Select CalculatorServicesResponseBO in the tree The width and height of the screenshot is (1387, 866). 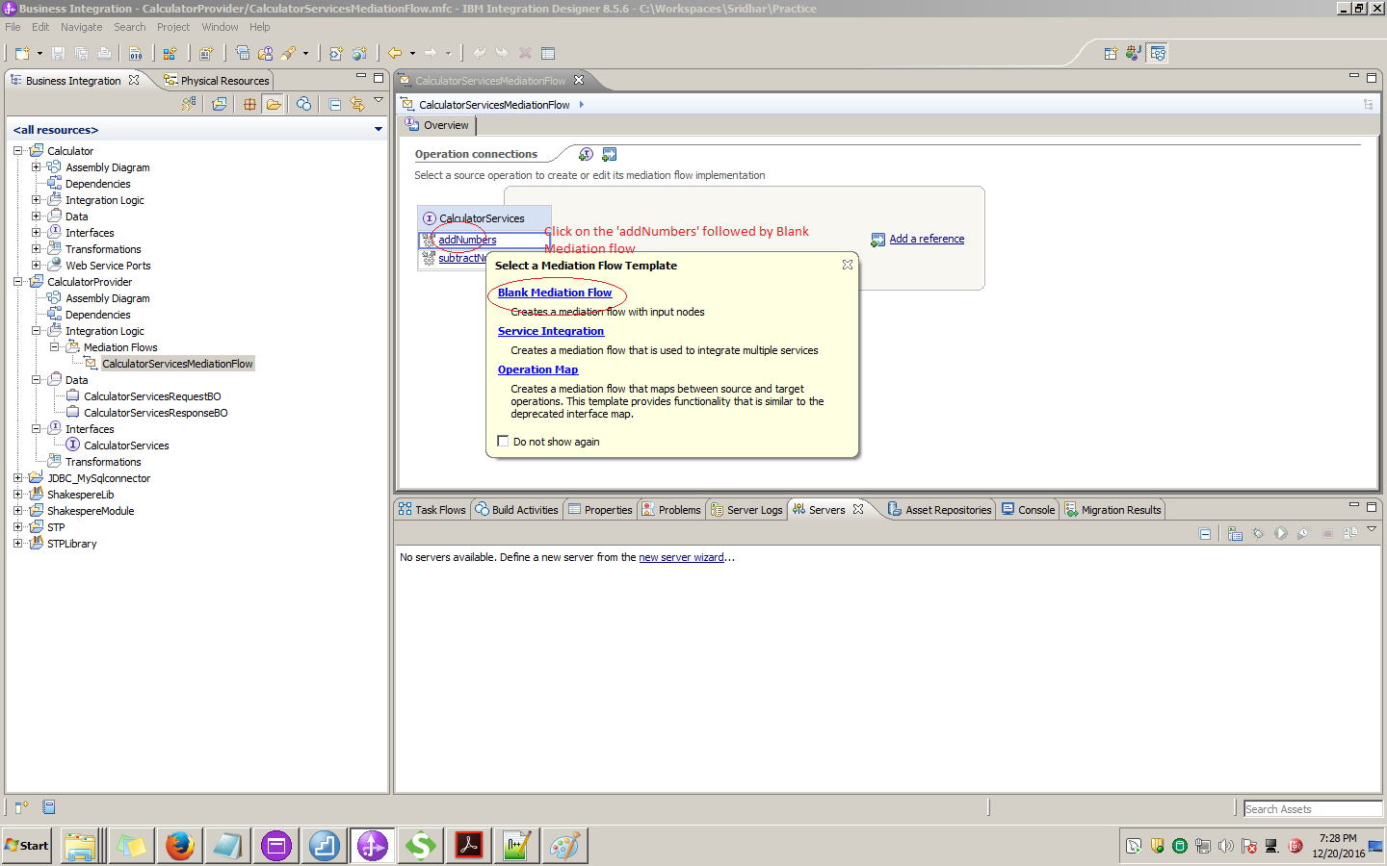click(156, 413)
